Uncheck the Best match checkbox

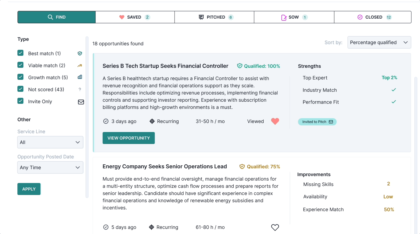click(20, 53)
